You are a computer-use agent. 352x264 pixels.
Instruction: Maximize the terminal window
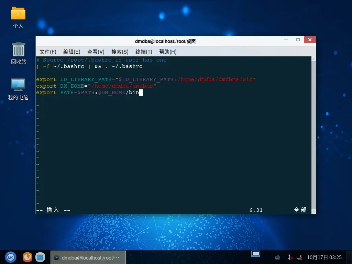click(298, 40)
